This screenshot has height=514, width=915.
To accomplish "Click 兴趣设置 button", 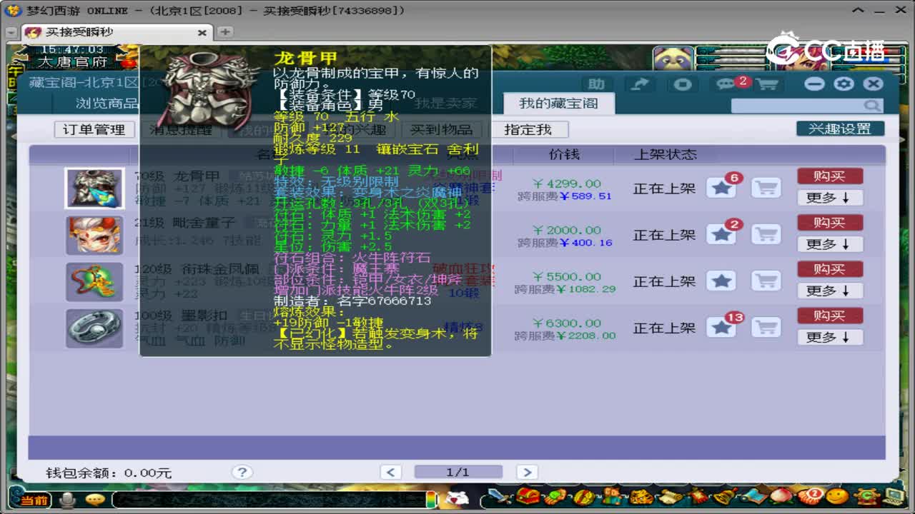I will click(x=840, y=128).
